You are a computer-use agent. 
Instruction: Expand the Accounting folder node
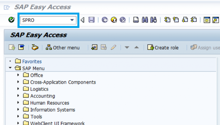19,96
